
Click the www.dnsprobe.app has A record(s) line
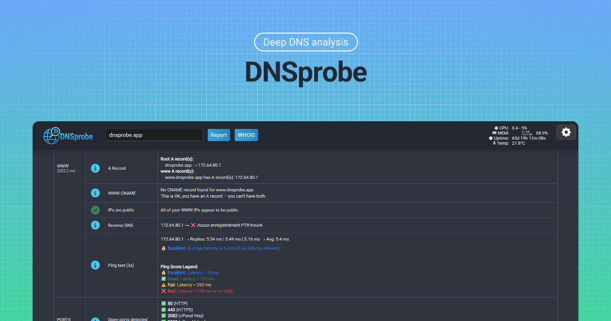click(211, 177)
